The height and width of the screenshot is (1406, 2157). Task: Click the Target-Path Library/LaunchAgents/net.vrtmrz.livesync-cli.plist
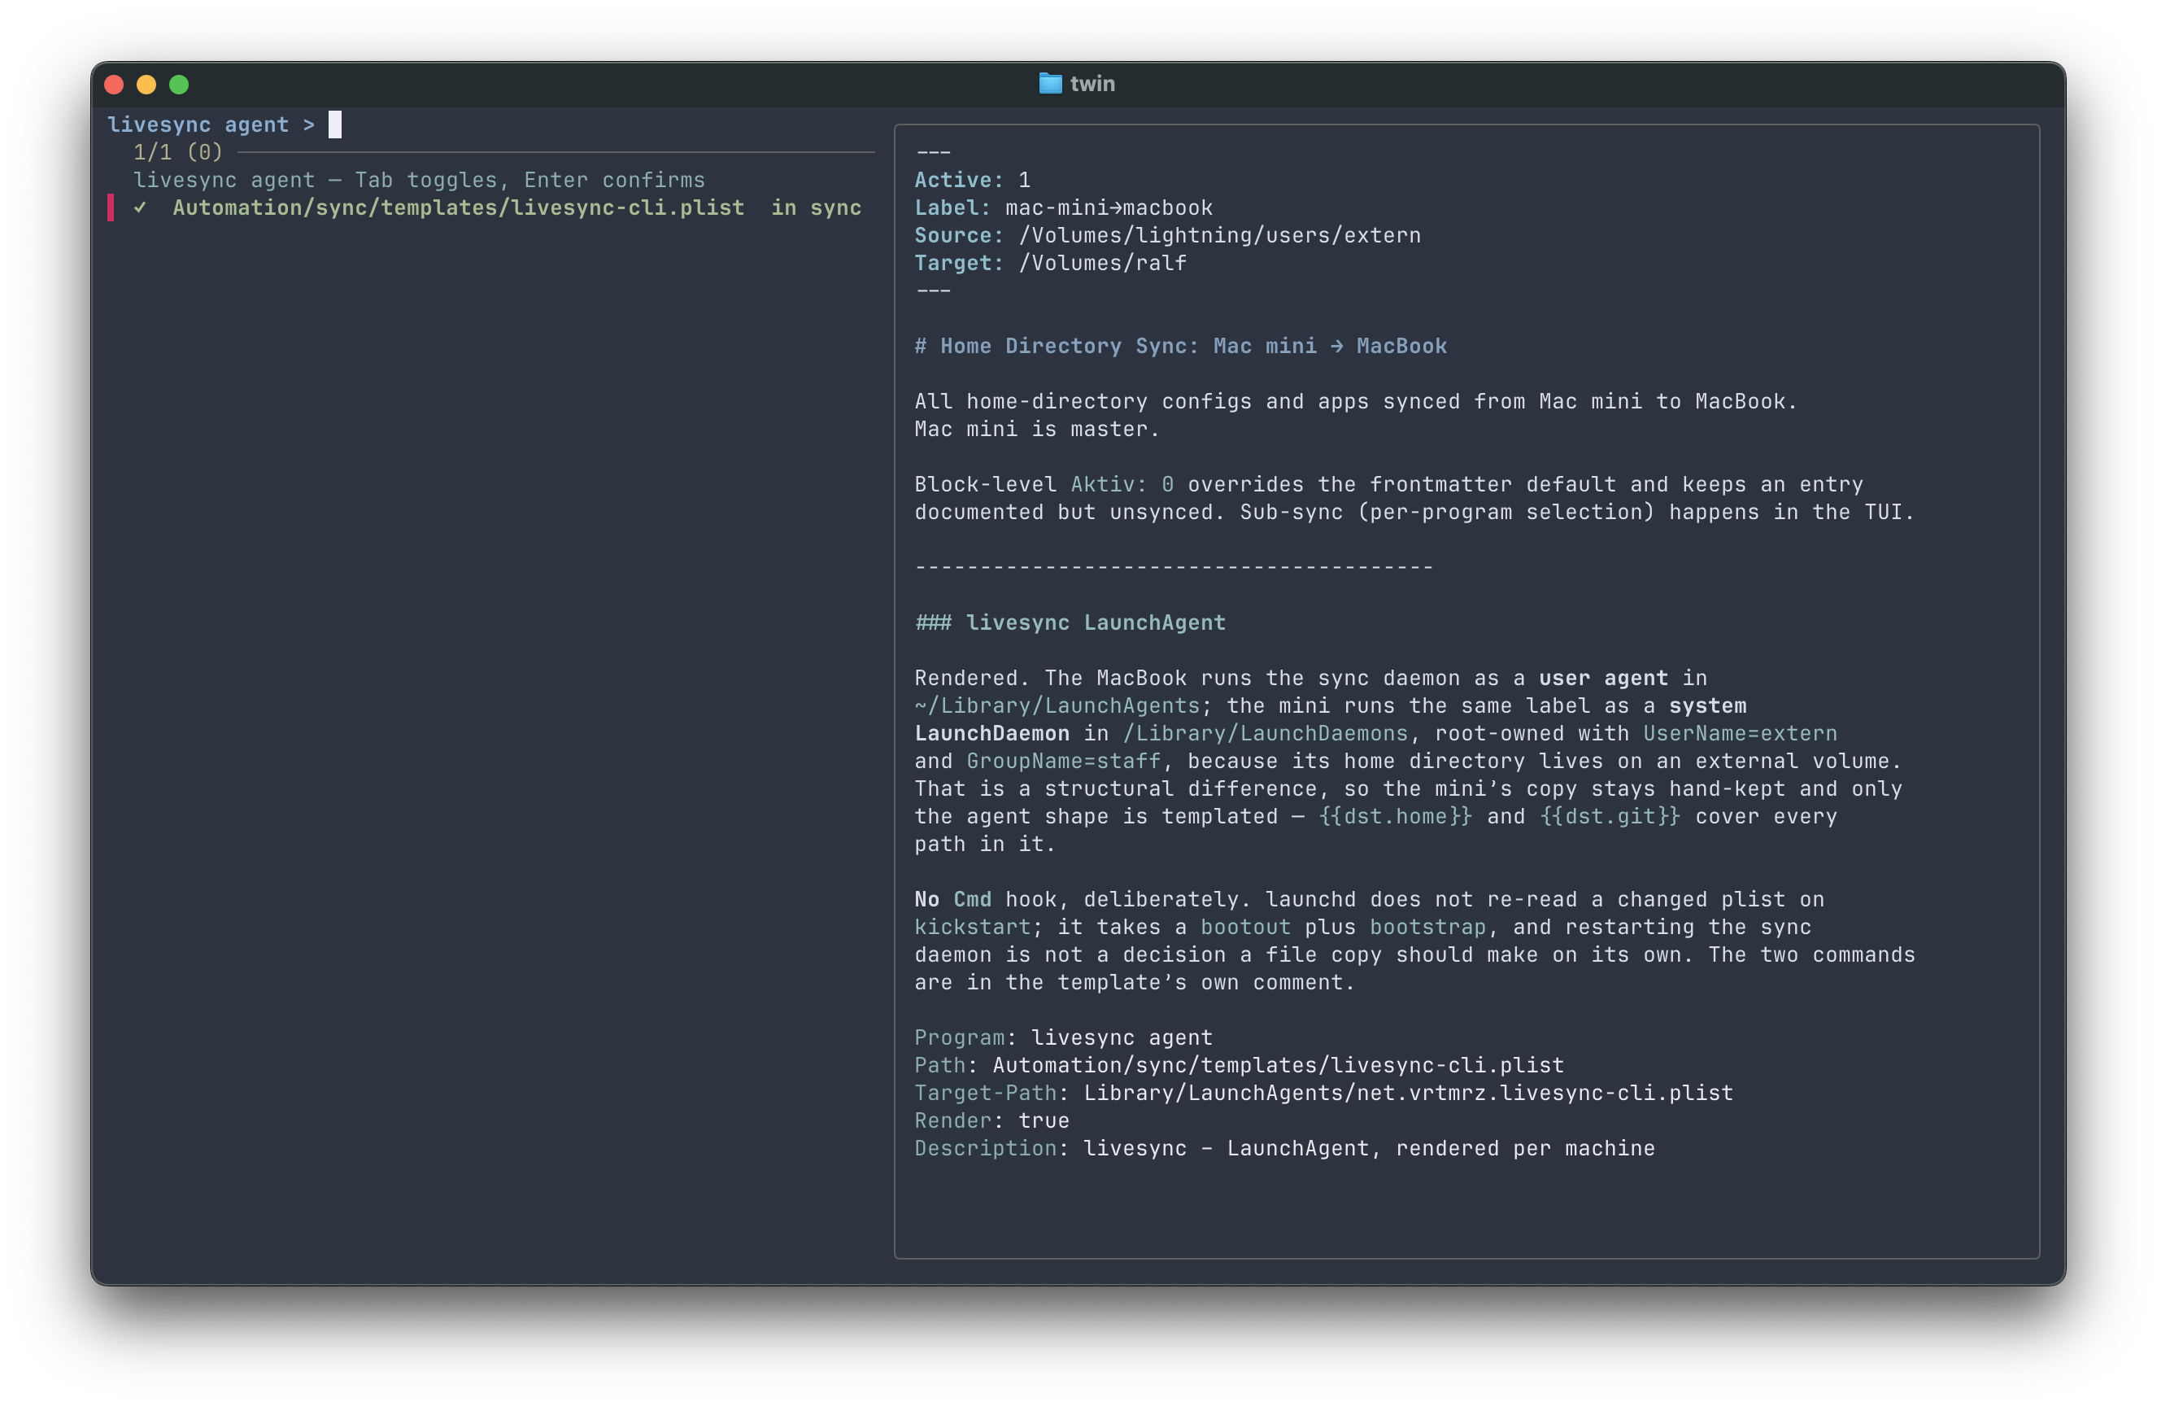(1407, 1093)
